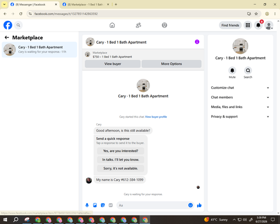Open the apartment thumbnail in chat header
The image size is (280, 224).
[90, 42]
